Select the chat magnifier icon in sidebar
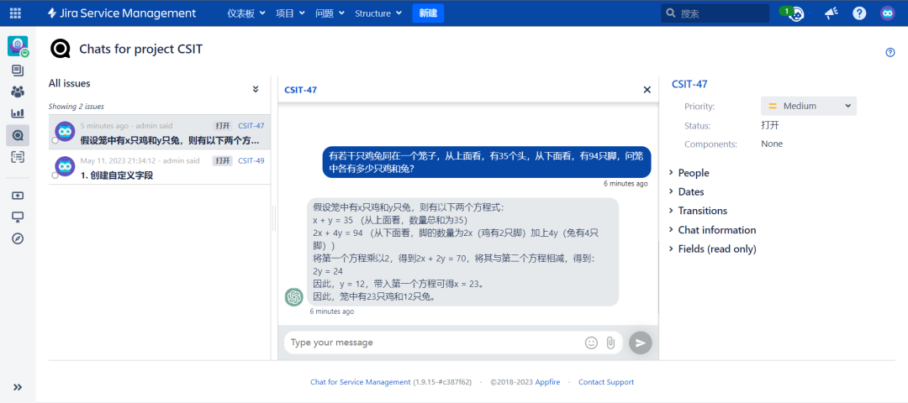This screenshot has height=403, width=908. [x=18, y=135]
